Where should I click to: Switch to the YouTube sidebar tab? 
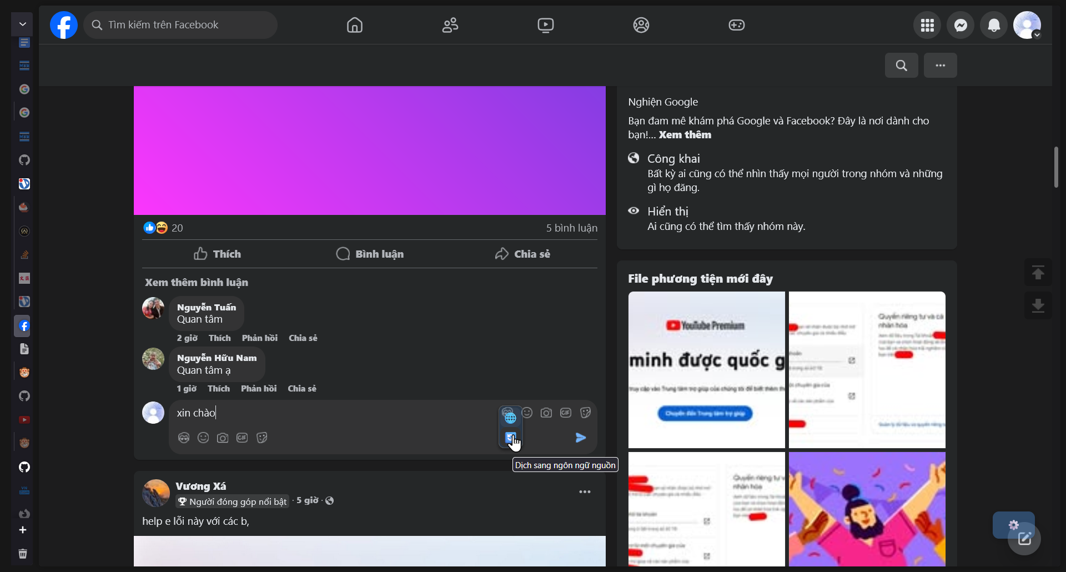click(24, 420)
